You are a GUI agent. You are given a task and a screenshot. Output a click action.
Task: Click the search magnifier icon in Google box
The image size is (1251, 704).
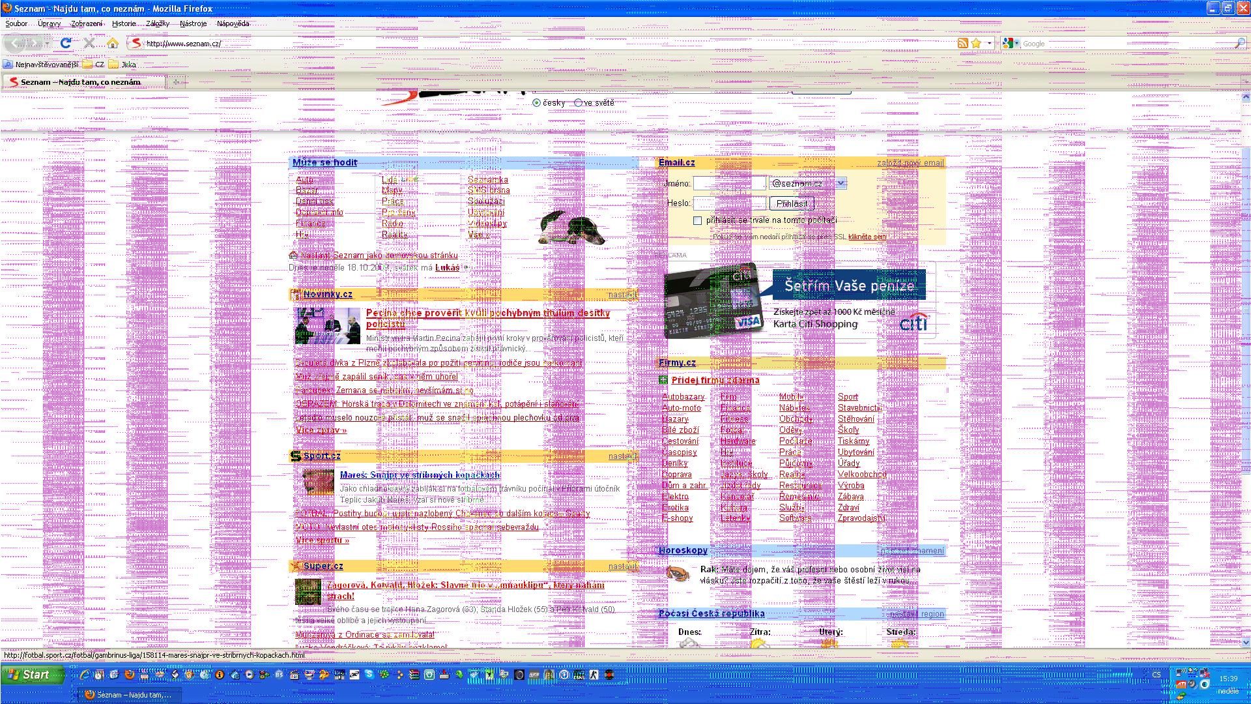point(1239,43)
